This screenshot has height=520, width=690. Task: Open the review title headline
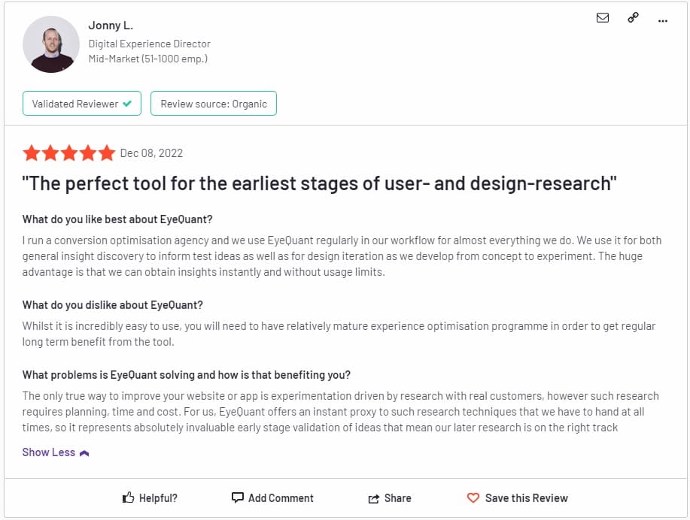(x=320, y=183)
